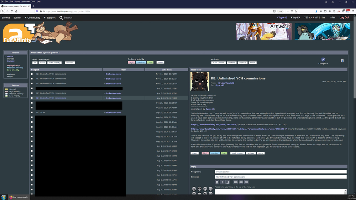
Task: Align reply text left
Action: click(236, 182)
